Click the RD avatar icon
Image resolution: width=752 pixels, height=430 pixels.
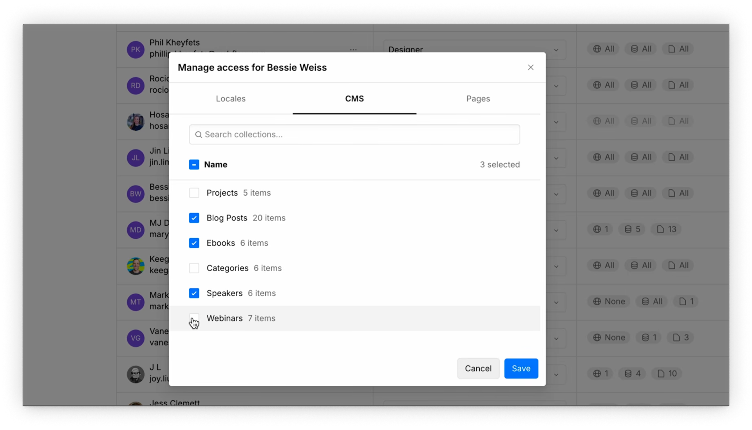tap(136, 85)
